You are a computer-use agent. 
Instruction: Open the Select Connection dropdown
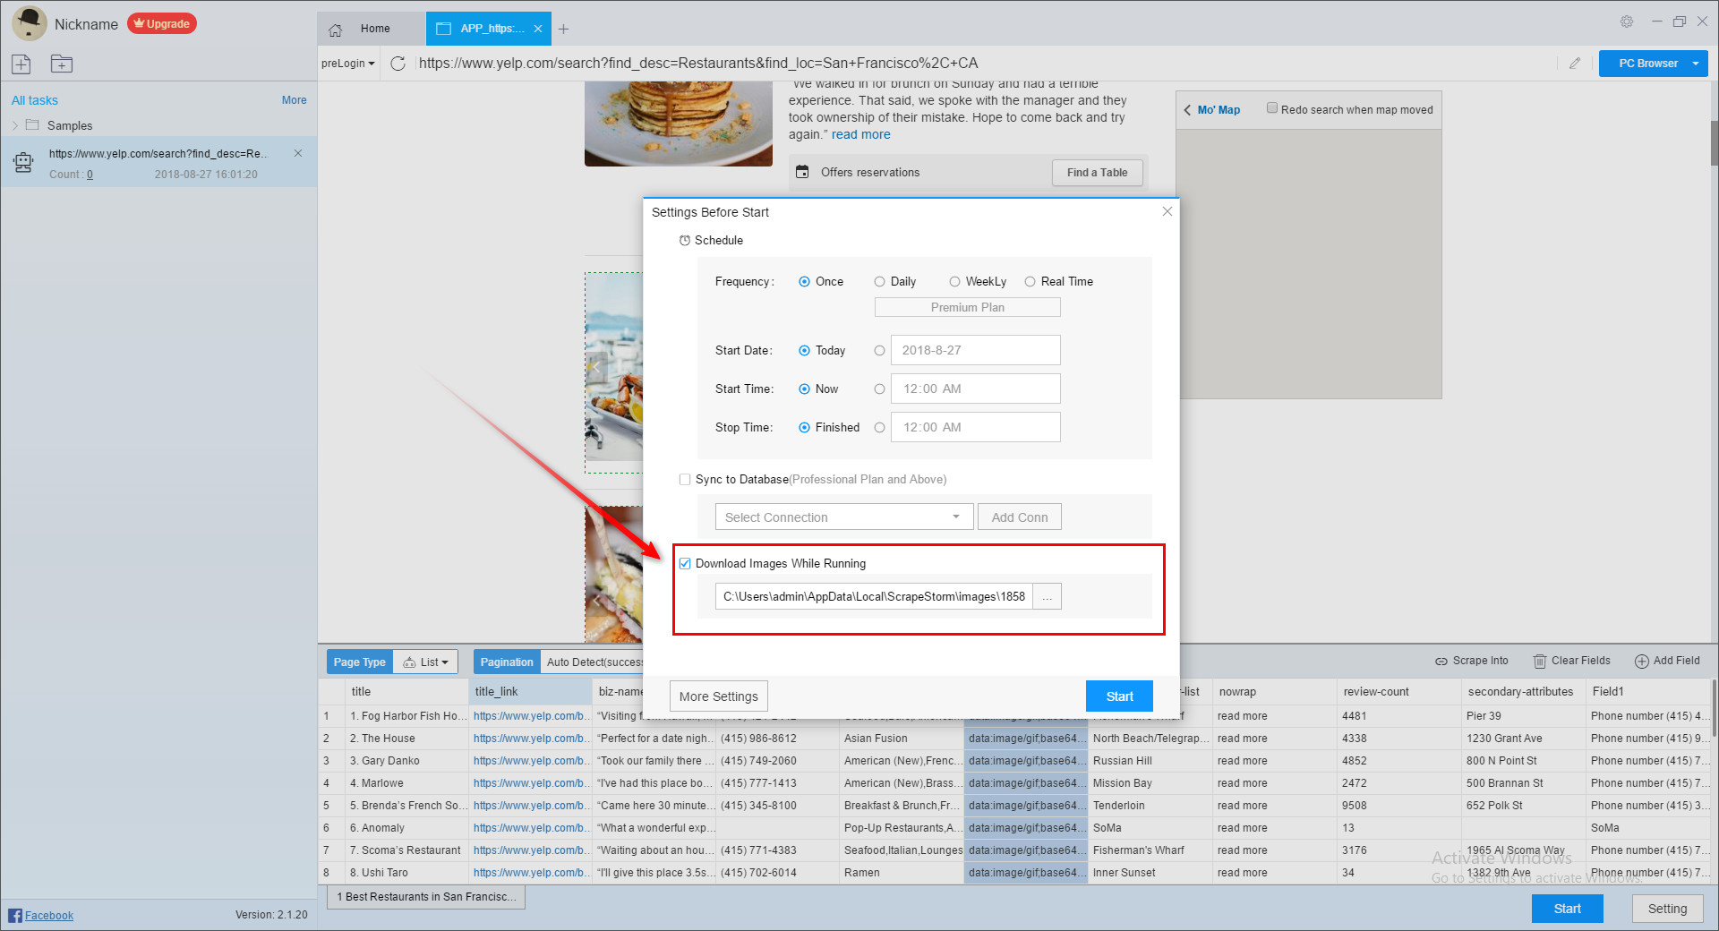[x=843, y=517]
